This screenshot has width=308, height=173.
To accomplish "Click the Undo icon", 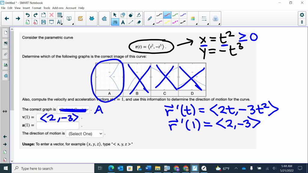I will (28, 14).
